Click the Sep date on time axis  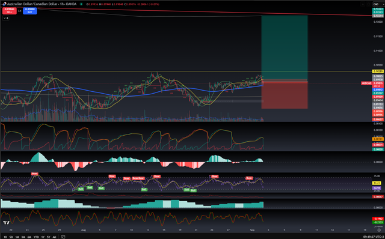pos(252,230)
